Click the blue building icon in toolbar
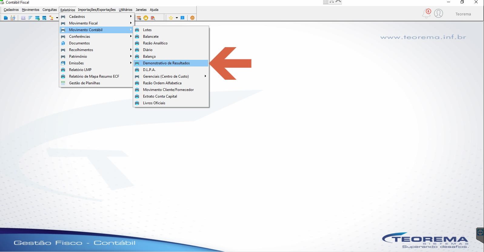The image size is (484, 252). [6, 18]
